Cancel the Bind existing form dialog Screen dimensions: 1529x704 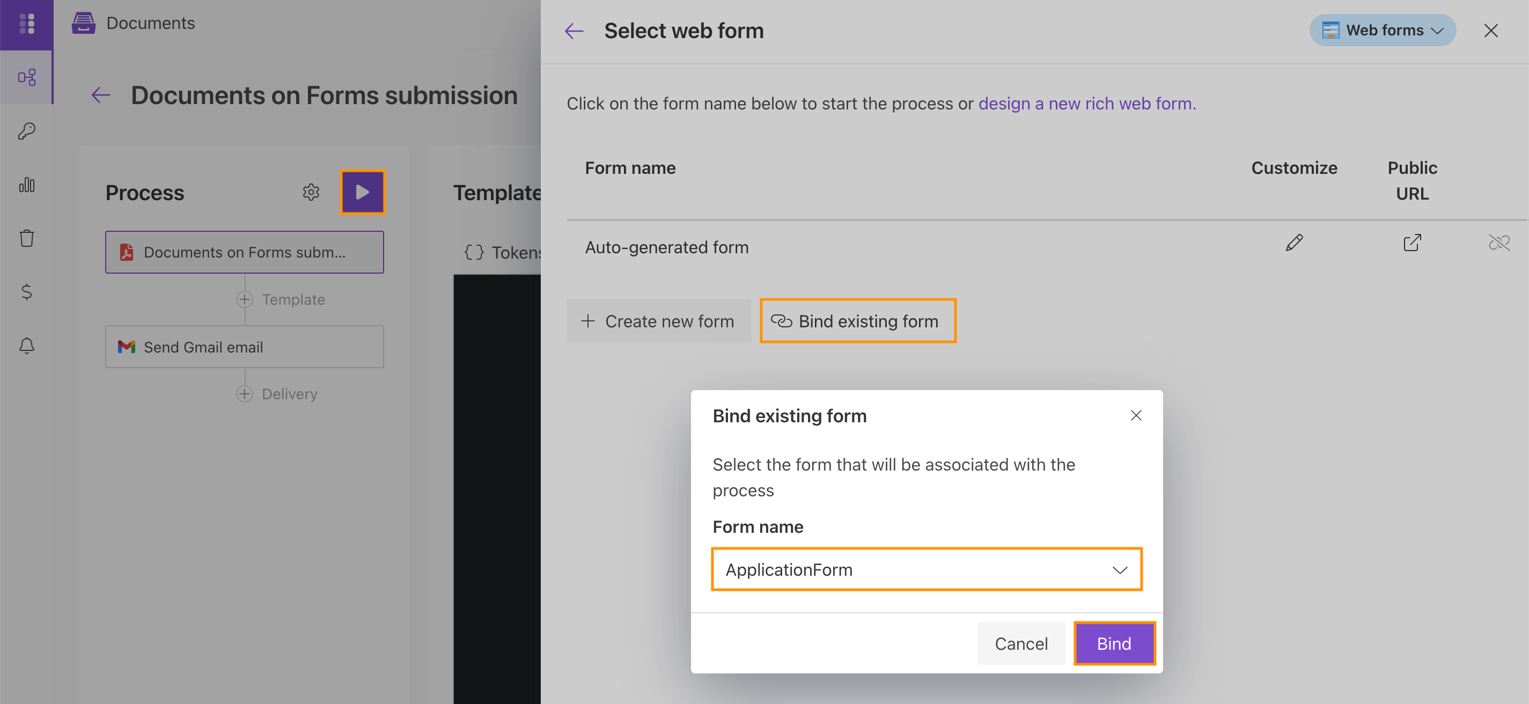point(1021,643)
